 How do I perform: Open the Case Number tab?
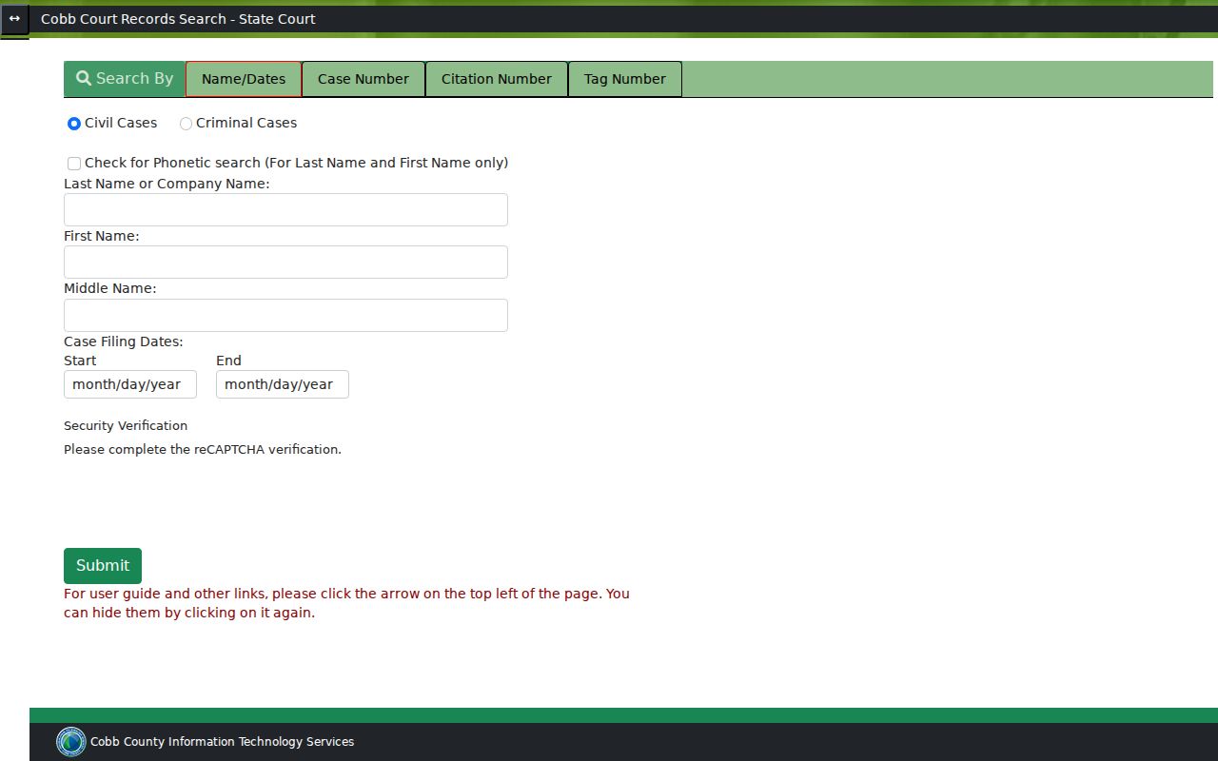point(363,79)
